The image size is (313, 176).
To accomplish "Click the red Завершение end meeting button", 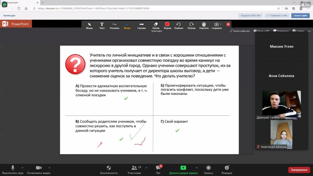I will [299, 170].
